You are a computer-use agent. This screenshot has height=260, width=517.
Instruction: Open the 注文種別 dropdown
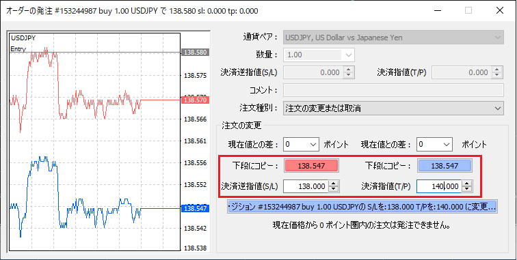point(393,109)
